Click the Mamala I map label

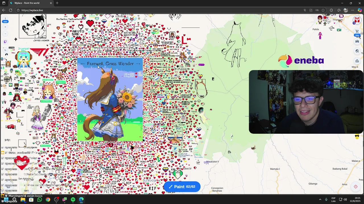[x=275, y=169]
